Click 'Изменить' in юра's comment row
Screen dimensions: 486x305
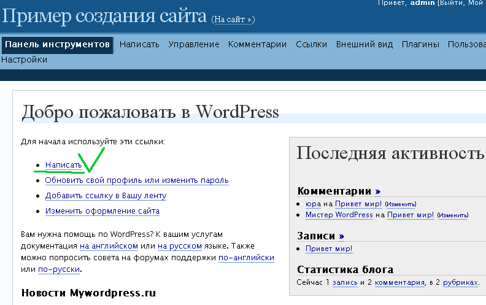401,204
